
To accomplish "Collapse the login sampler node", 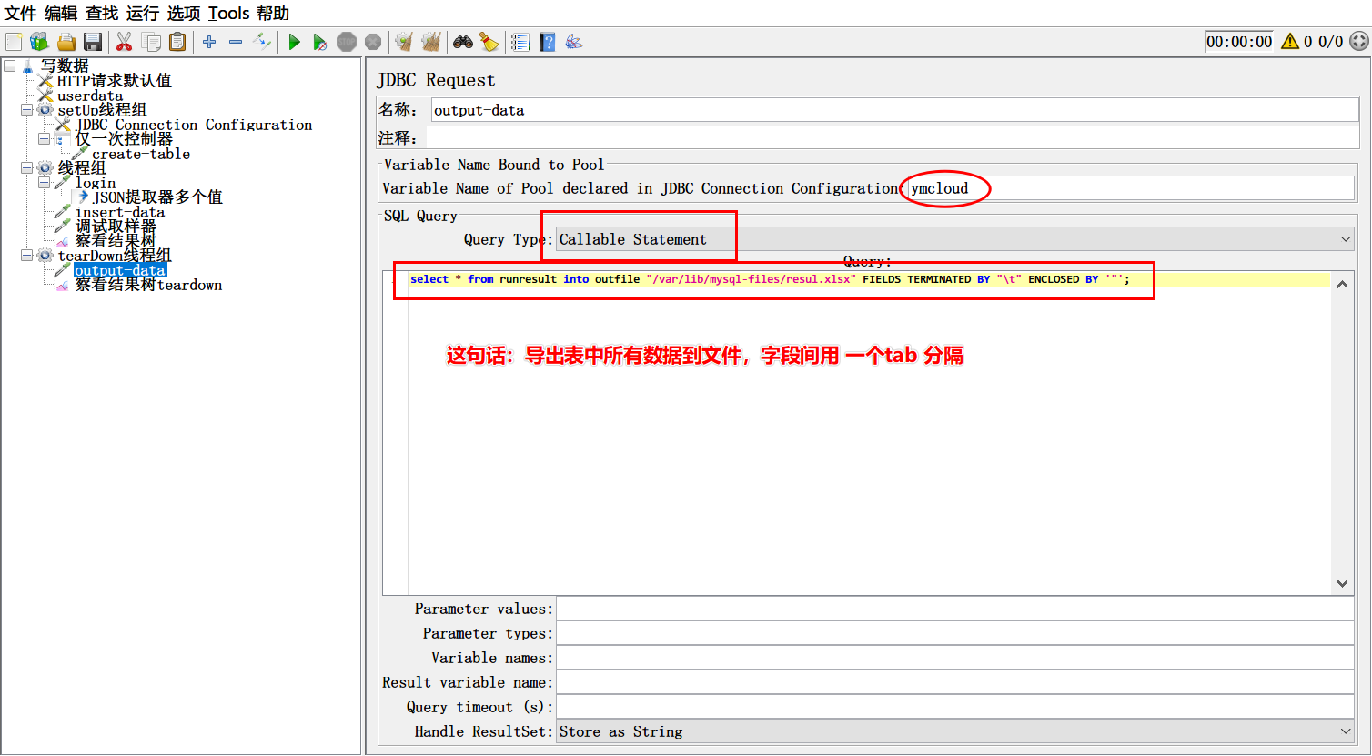I will [x=45, y=183].
